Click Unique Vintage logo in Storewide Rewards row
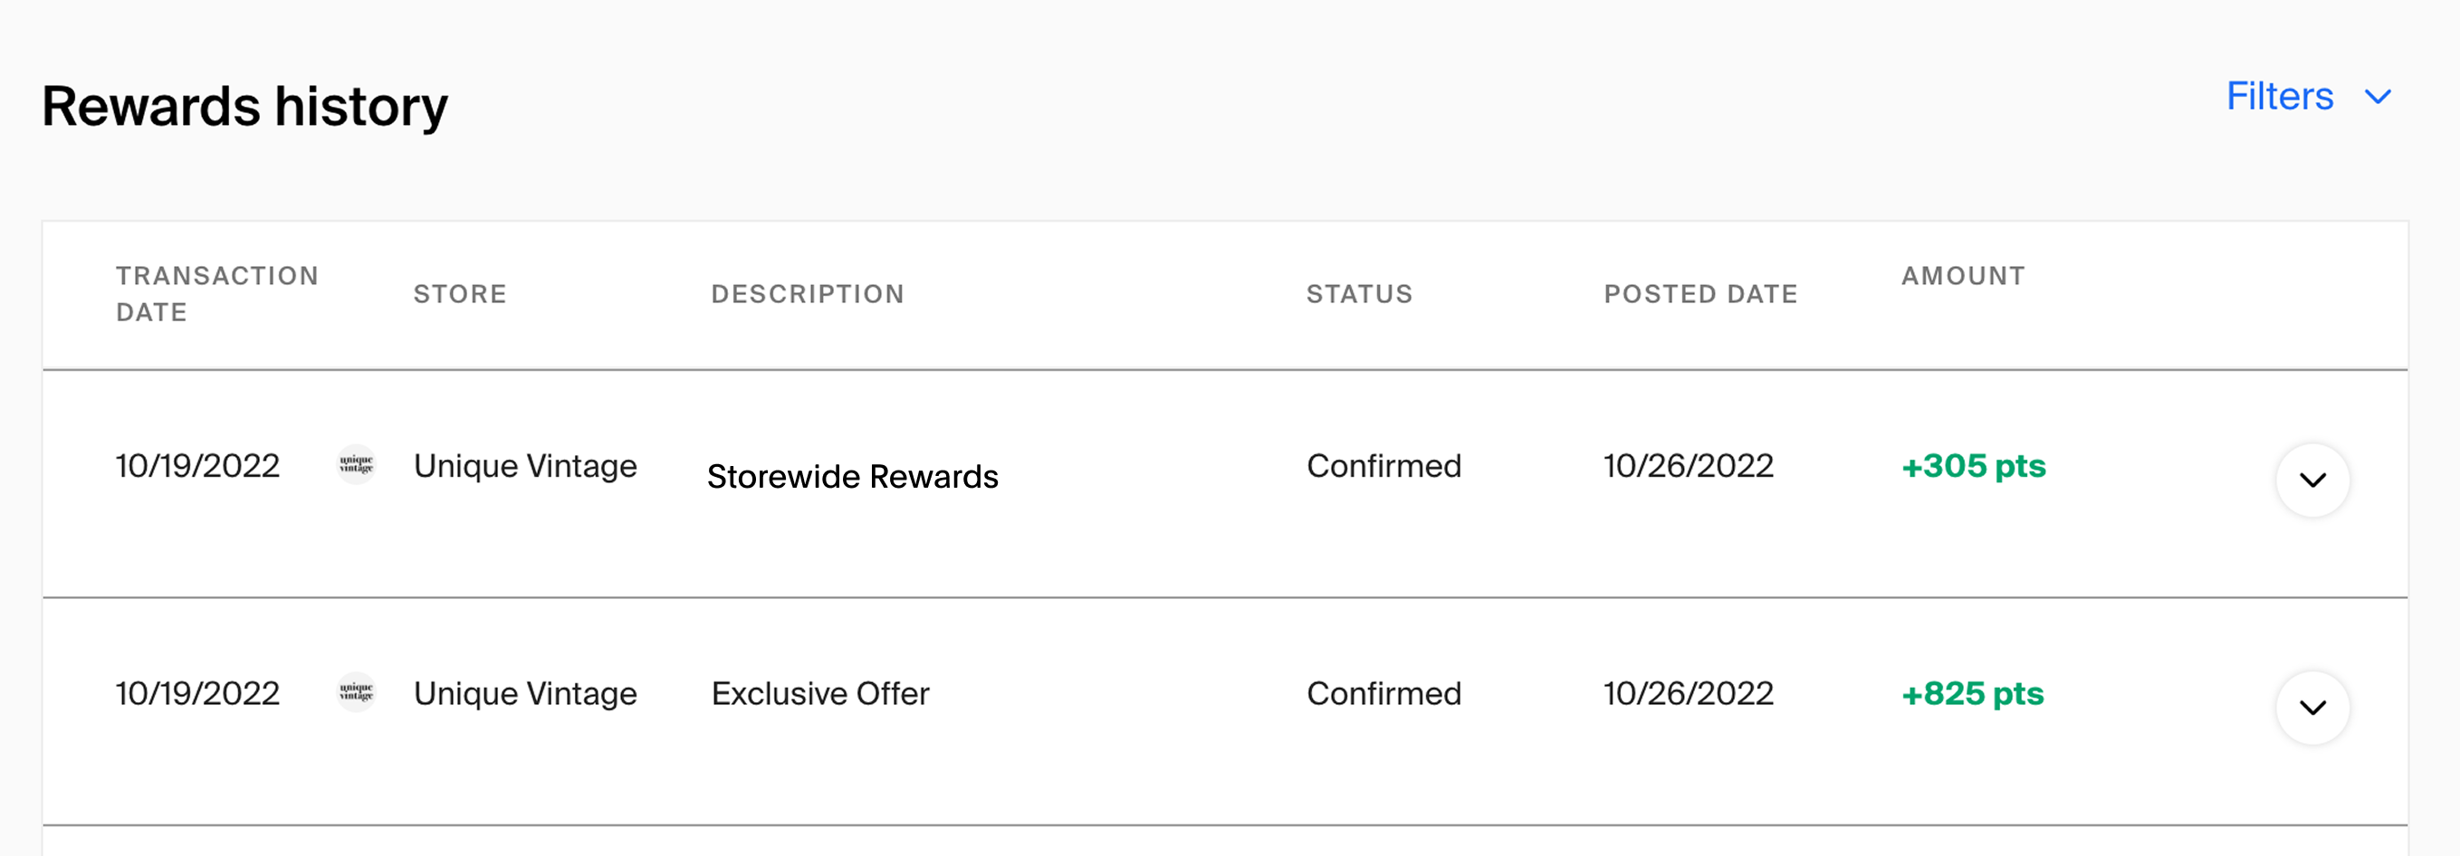This screenshot has height=856, width=2460. point(356,465)
